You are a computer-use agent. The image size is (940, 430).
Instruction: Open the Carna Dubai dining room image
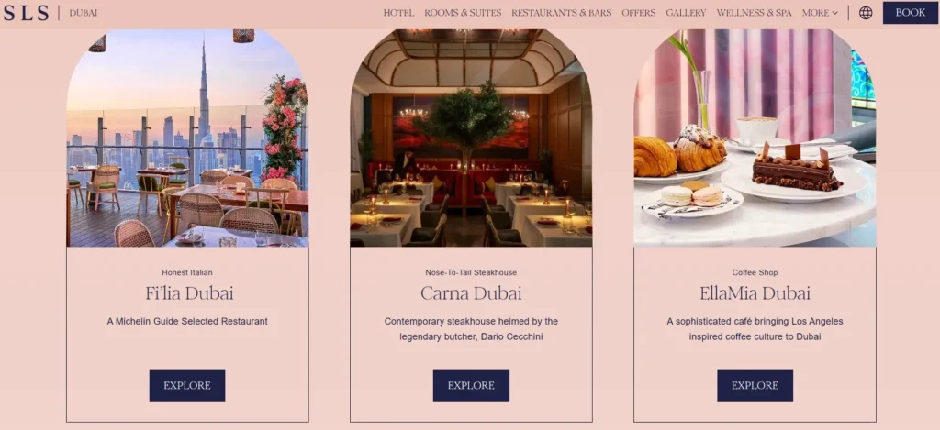tap(471, 138)
